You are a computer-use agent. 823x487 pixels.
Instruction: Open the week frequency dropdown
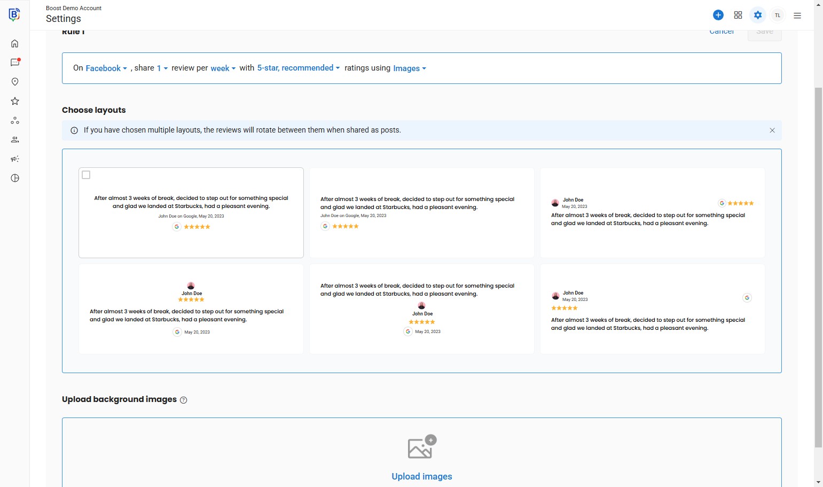tap(223, 68)
